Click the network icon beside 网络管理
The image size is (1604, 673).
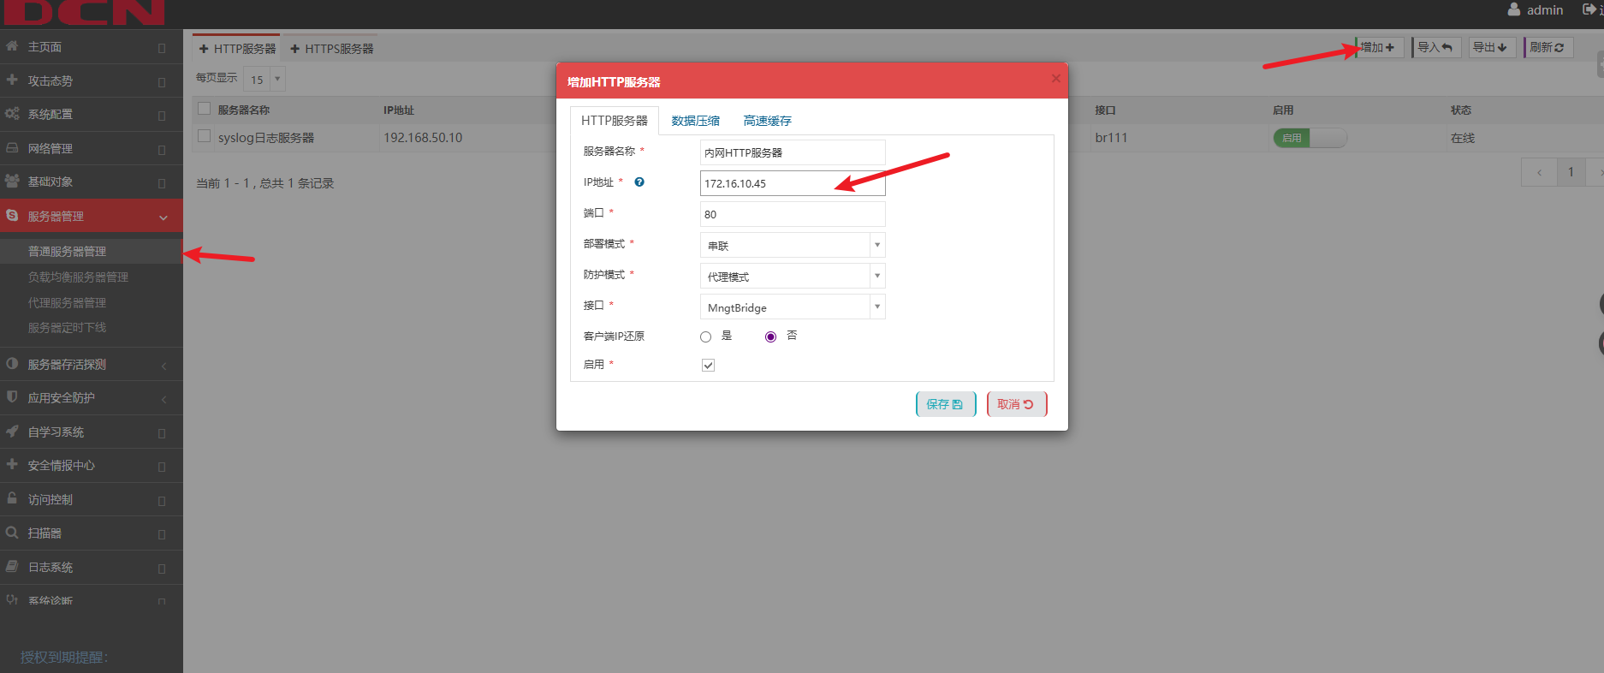[x=12, y=147]
